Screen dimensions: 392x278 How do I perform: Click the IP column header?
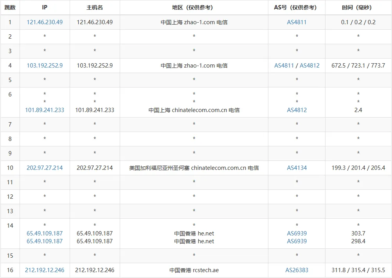[x=44, y=7]
